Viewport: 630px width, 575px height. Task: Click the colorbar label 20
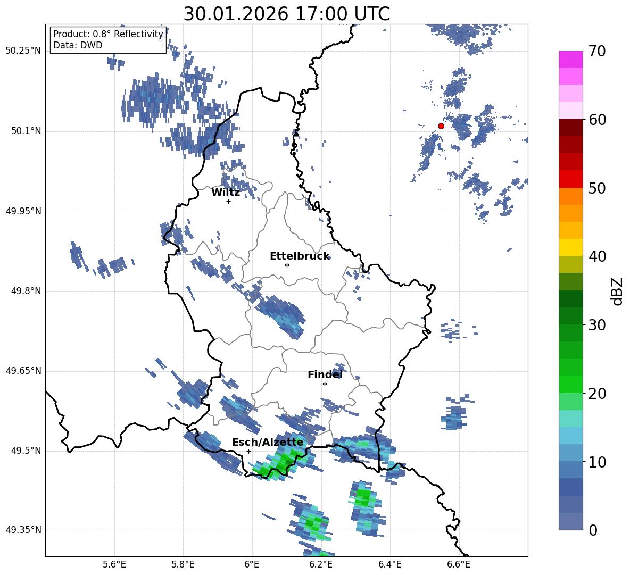click(x=597, y=393)
